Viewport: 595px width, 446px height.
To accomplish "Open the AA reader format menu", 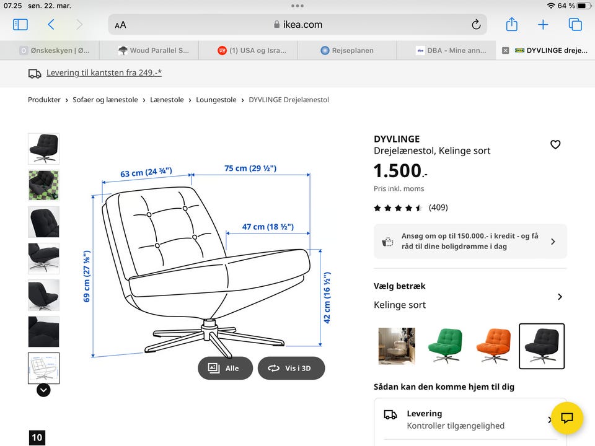I will tap(120, 25).
